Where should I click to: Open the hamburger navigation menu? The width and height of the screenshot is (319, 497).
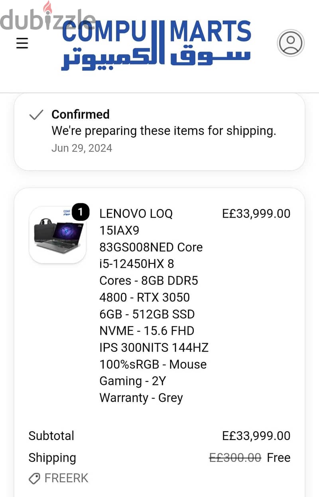pos(22,43)
